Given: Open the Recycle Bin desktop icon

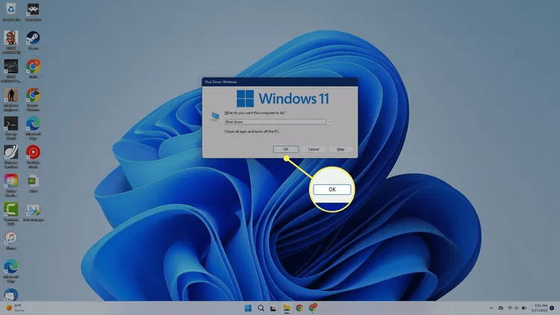Looking at the screenshot, I should tap(11, 12).
